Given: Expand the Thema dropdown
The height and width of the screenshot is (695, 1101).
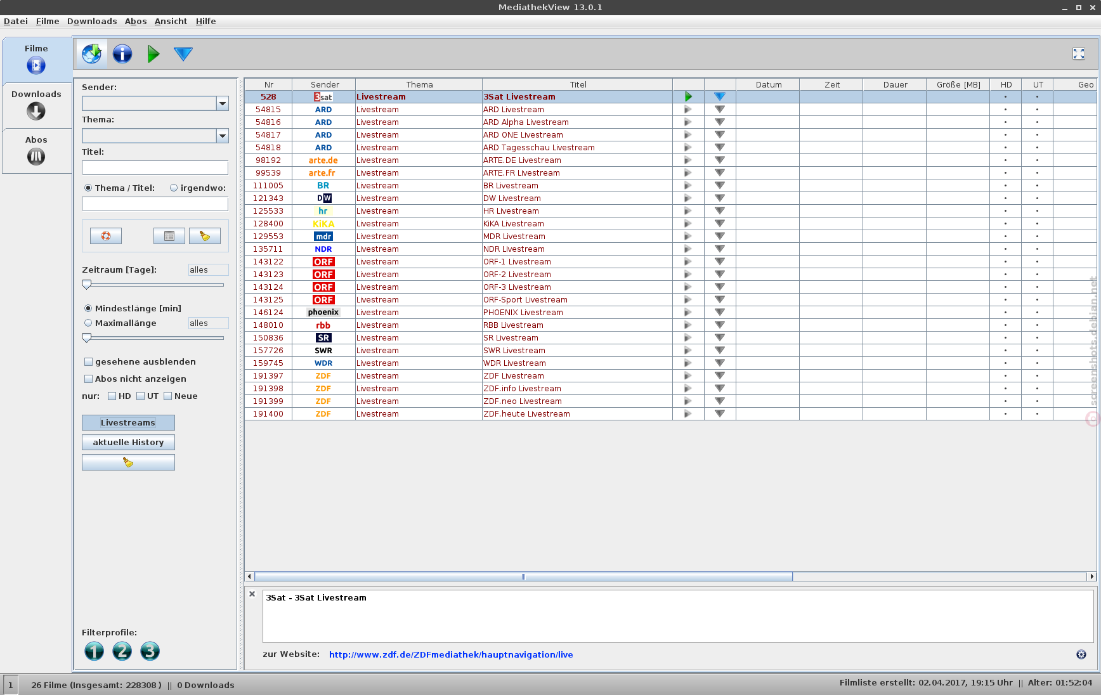Looking at the screenshot, I should point(223,136).
